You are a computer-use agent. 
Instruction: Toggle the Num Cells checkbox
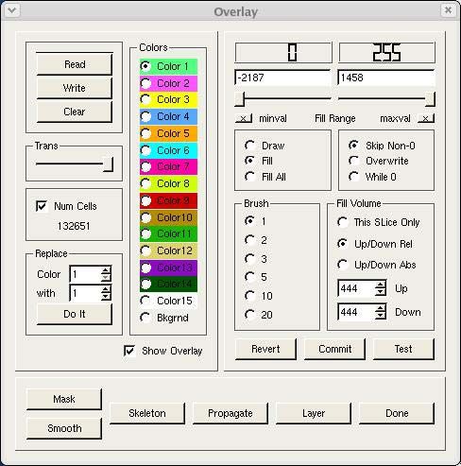(42, 206)
